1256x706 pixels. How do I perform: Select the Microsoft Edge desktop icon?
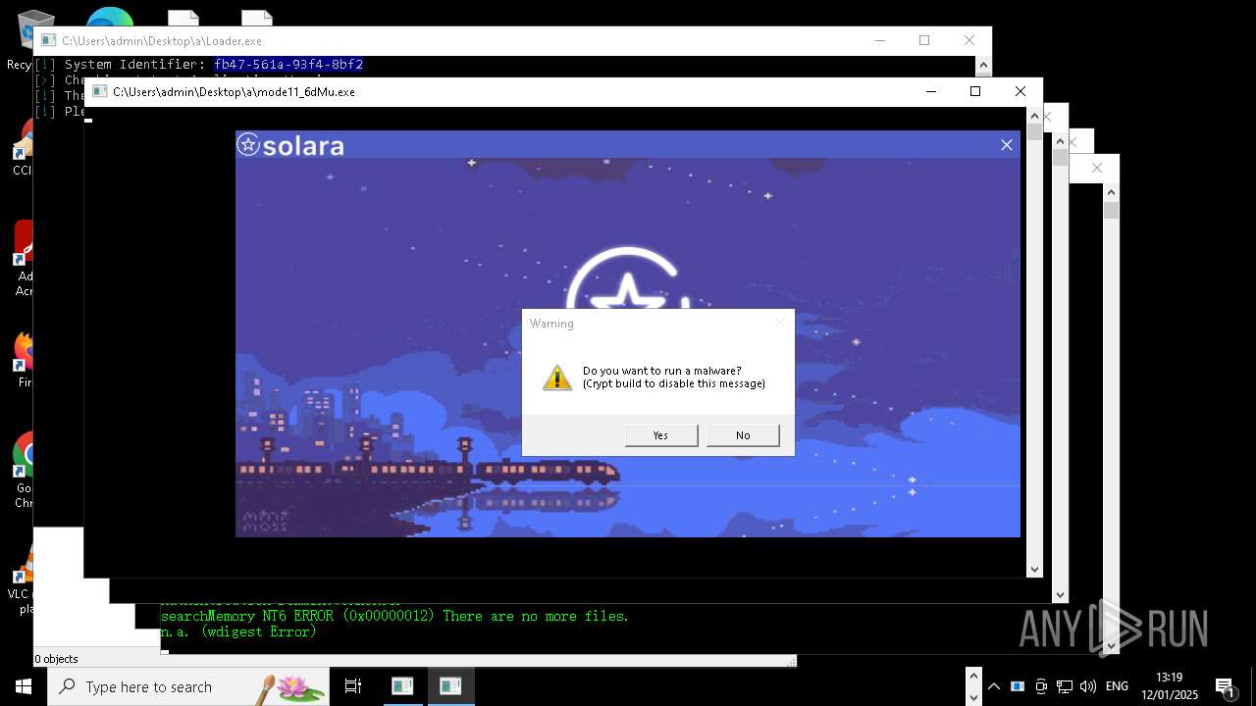pyautogui.click(x=110, y=19)
